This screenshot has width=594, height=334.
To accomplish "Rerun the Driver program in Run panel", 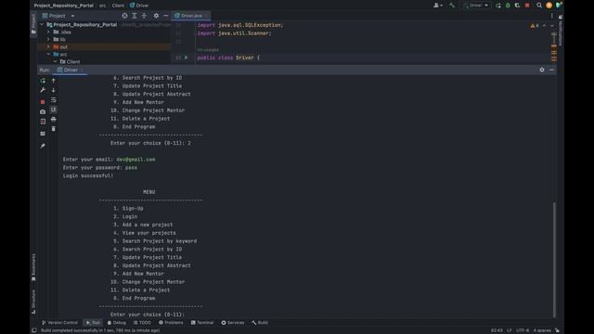I will coord(43,81).
